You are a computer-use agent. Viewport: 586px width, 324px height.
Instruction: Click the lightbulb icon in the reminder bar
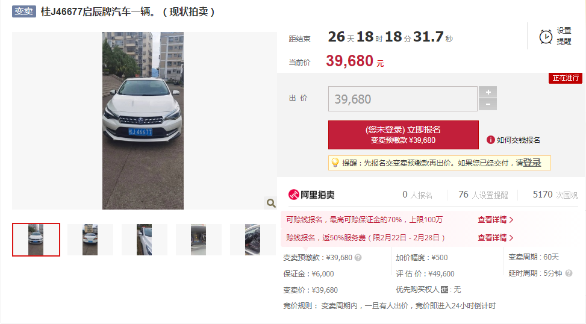(x=335, y=163)
